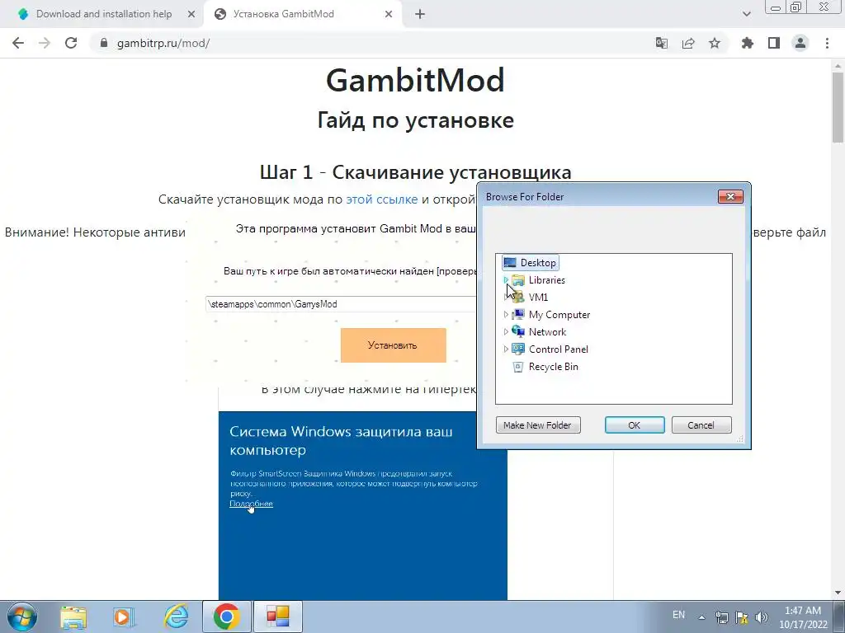
Task: Select Control Panel in folder tree
Action: pyautogui.click(x=559, y=349)
